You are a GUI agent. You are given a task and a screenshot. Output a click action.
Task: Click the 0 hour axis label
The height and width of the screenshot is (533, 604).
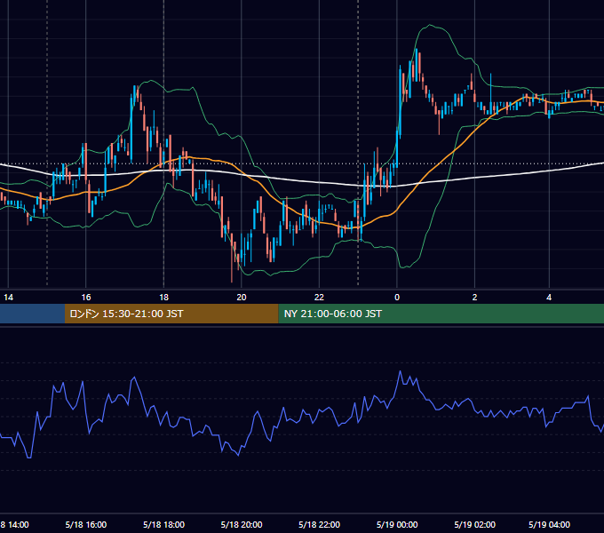point(397,298)
